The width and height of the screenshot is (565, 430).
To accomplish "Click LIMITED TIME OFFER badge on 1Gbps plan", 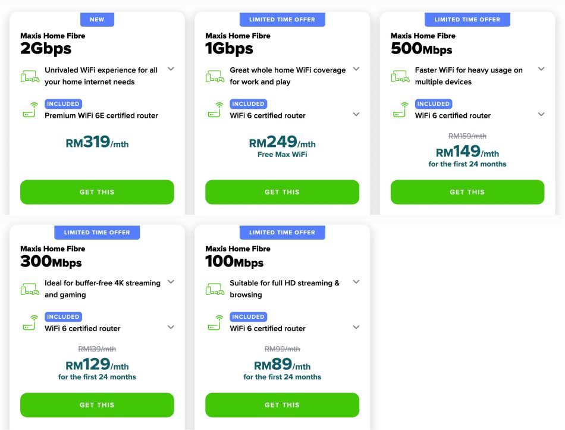I will [282, 19].
